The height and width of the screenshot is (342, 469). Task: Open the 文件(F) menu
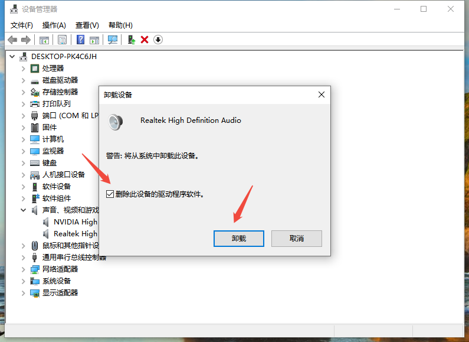tap(22, 25)
